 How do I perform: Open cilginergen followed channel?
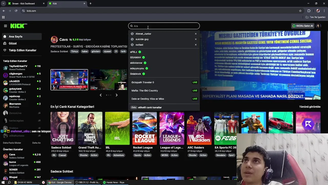point(22,75)
